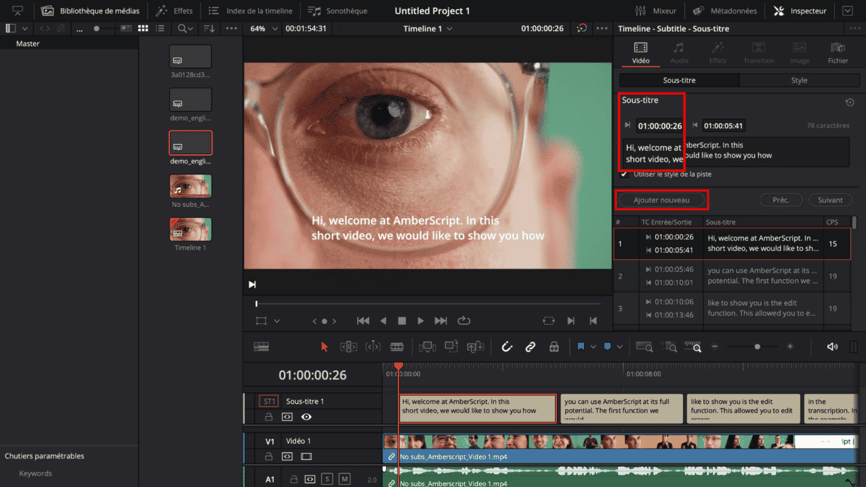Open the Métadonnées panel

[x=724, y=11]
